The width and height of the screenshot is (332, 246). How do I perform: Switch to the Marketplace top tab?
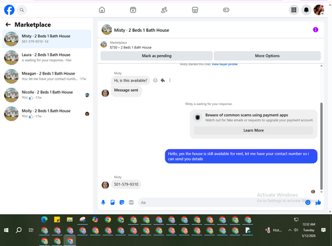[x=195, y=10]
